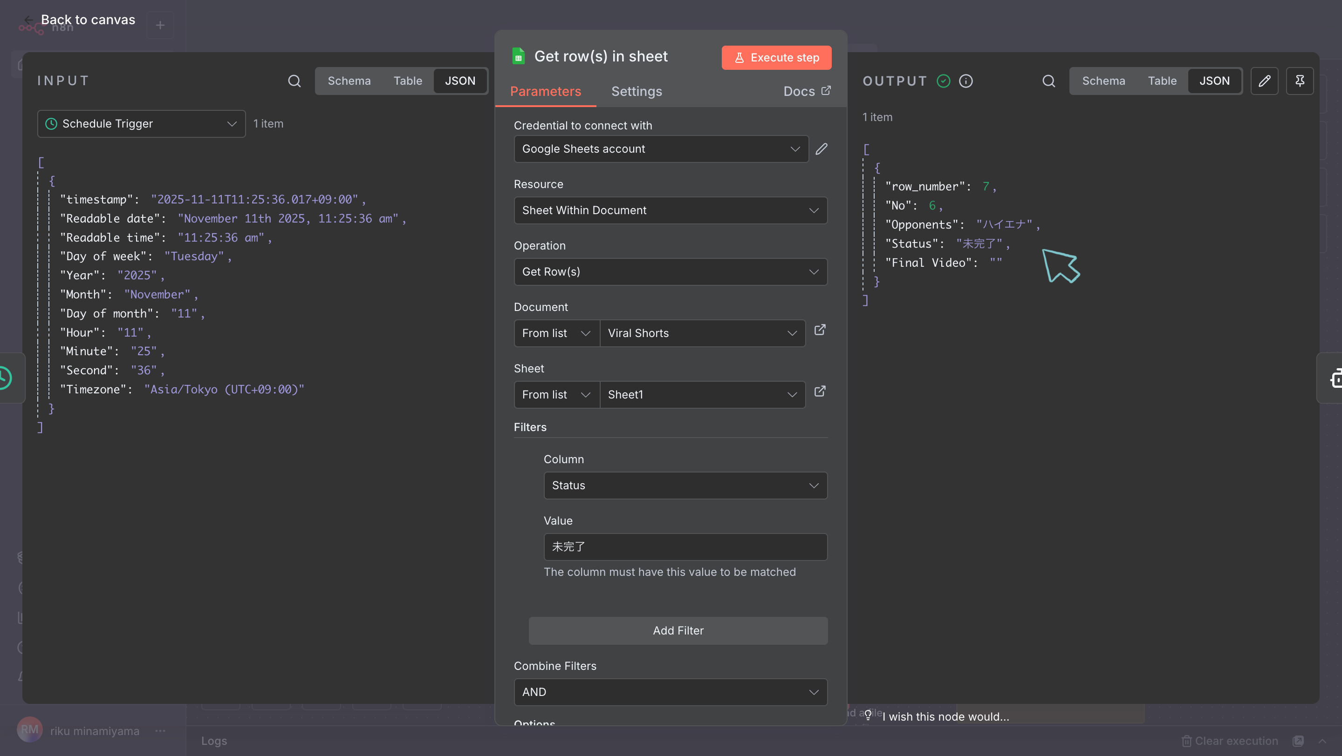Expand the Operation Get Row(s) dropdown
1342x756 pixels.
click(670, 271)
